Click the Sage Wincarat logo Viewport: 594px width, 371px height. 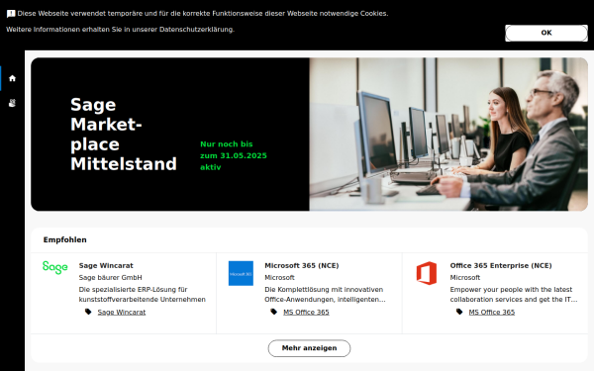[54, 267]
